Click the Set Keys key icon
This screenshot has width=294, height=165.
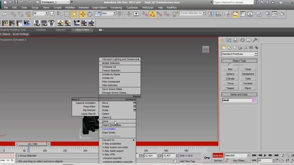[207, 158]
